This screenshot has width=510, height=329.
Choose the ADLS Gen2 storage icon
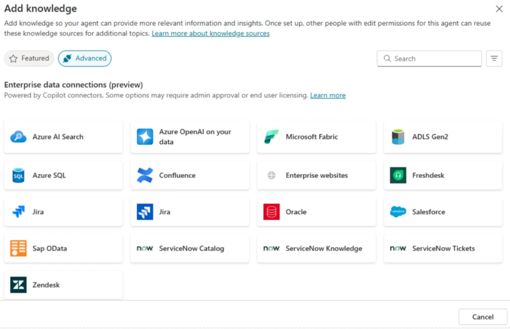click(398, 137)
